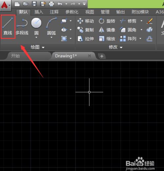Open the 阵列 array dropdown arrow

pos(140,38)
